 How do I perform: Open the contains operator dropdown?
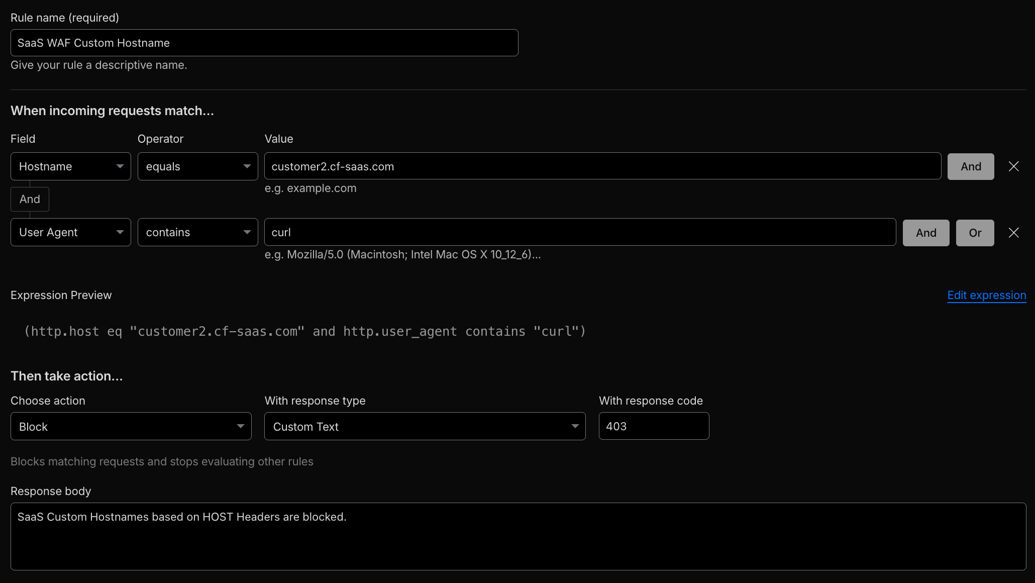point(197,232)
